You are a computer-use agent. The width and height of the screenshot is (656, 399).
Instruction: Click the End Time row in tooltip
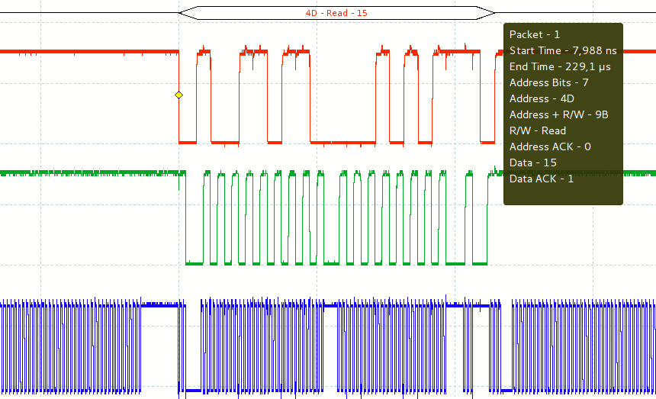(x=548, y=66)
